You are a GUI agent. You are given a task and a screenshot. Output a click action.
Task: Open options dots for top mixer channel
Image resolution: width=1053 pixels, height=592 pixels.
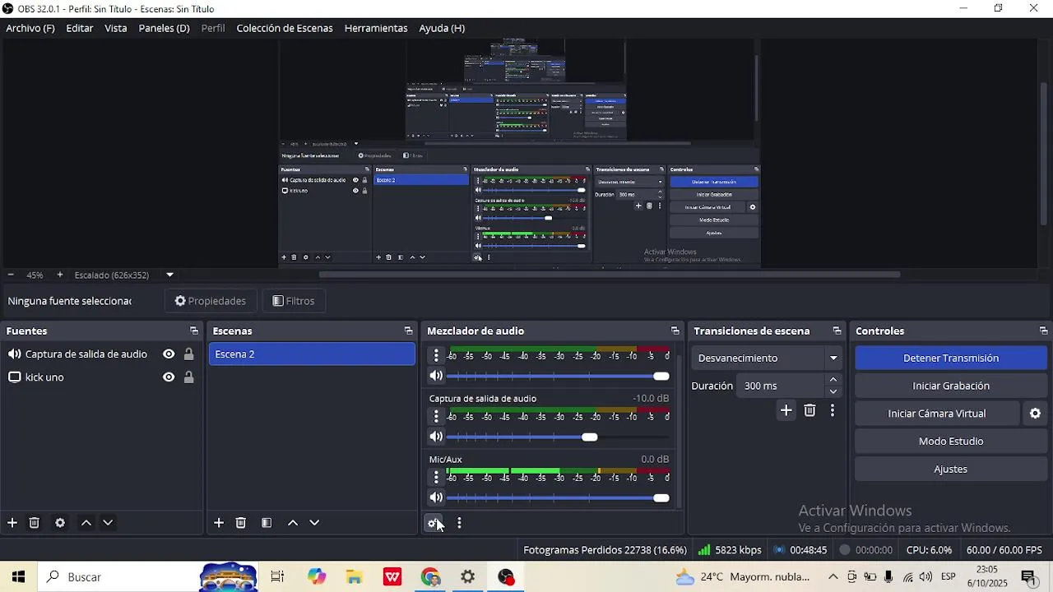point(436,355)
